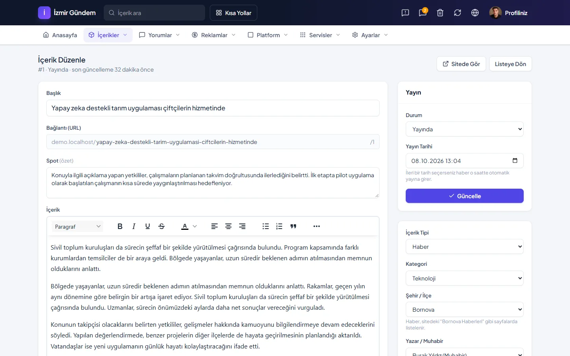The image size is (570, 356).
Task: Open the feedback message icon in the header
Action: coord(405,13)
